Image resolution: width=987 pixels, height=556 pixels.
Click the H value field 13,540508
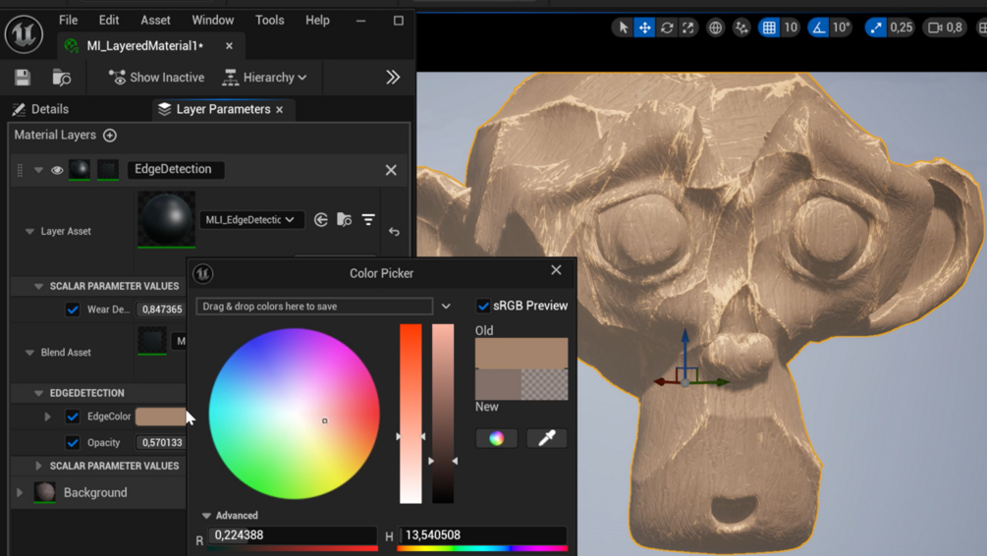(482, 535)
